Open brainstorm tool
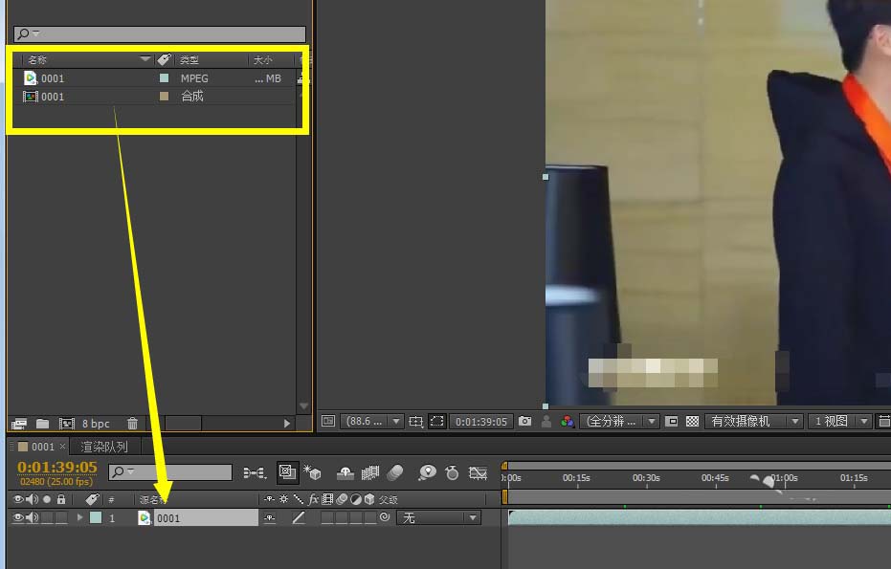Image resolution: width=891 pixels, height=569 pixels. point(427,472)
